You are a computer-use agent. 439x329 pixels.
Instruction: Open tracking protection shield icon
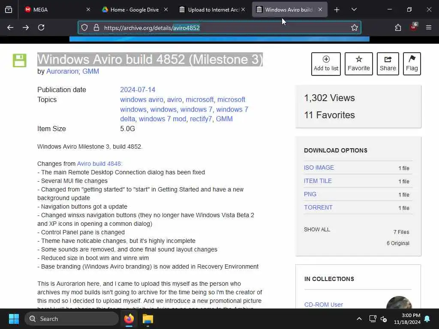click(x=84, y=27)
